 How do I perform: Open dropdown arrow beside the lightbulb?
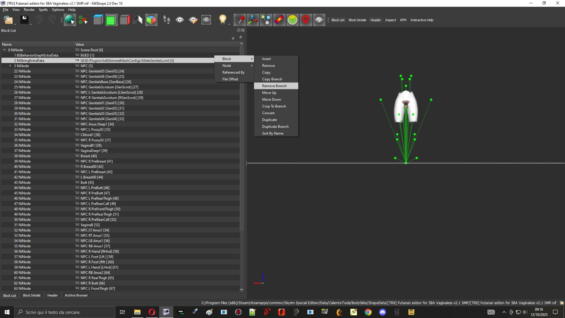(229, 24)
